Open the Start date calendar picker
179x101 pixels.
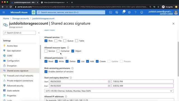pos(109,81)
